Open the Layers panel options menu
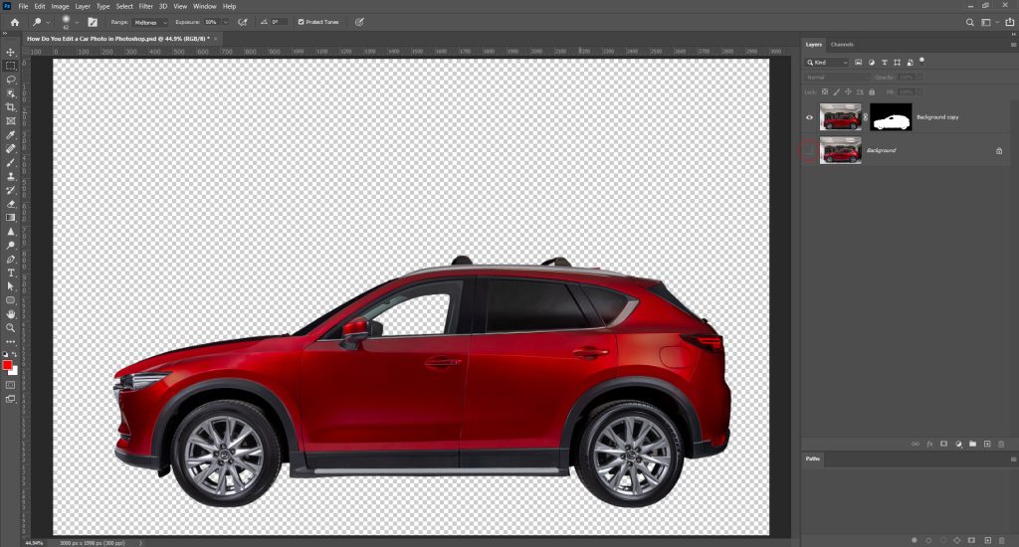 coord(1011,45)
